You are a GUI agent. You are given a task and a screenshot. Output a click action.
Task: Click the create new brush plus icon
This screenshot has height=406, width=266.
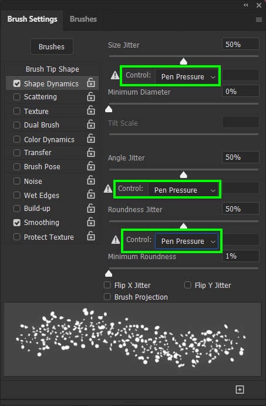(x=240, y=389)
